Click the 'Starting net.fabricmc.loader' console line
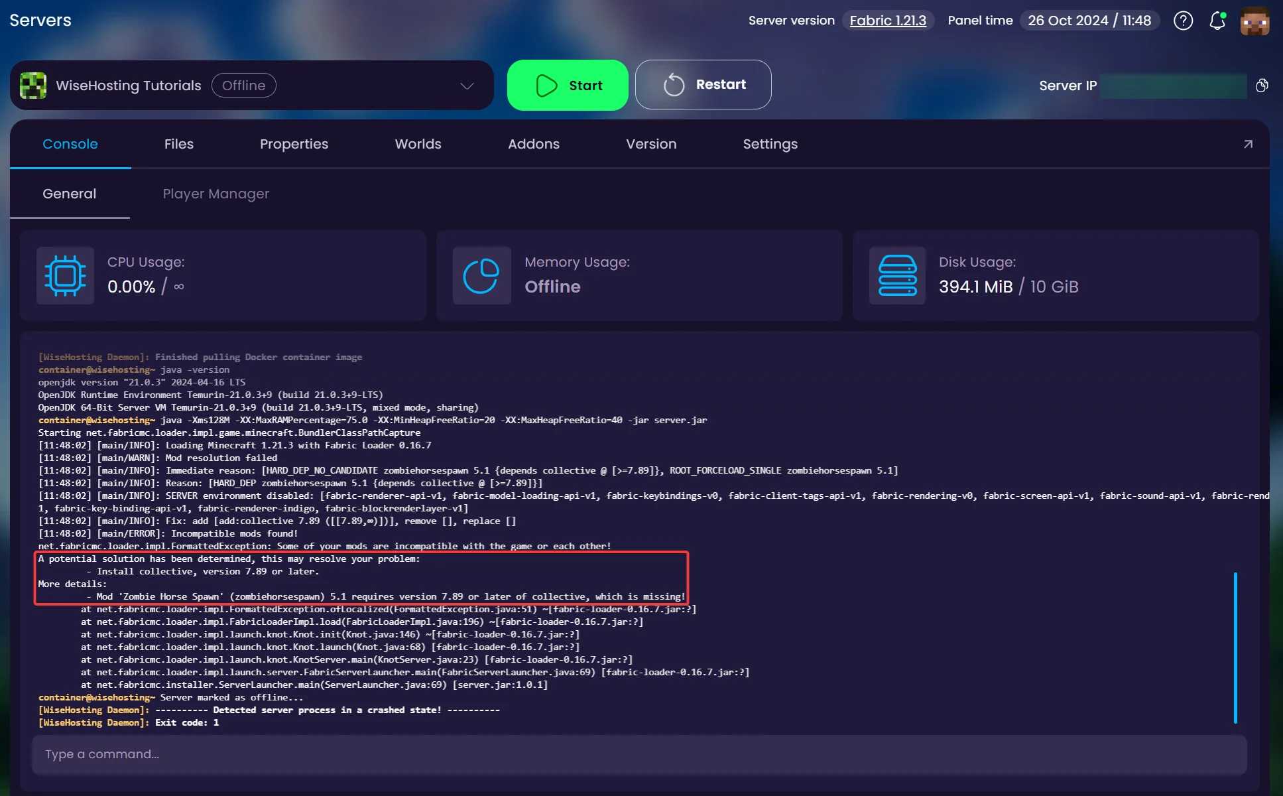The width and height of the screenshot is (1283, 796). click(x=229, y=432)
